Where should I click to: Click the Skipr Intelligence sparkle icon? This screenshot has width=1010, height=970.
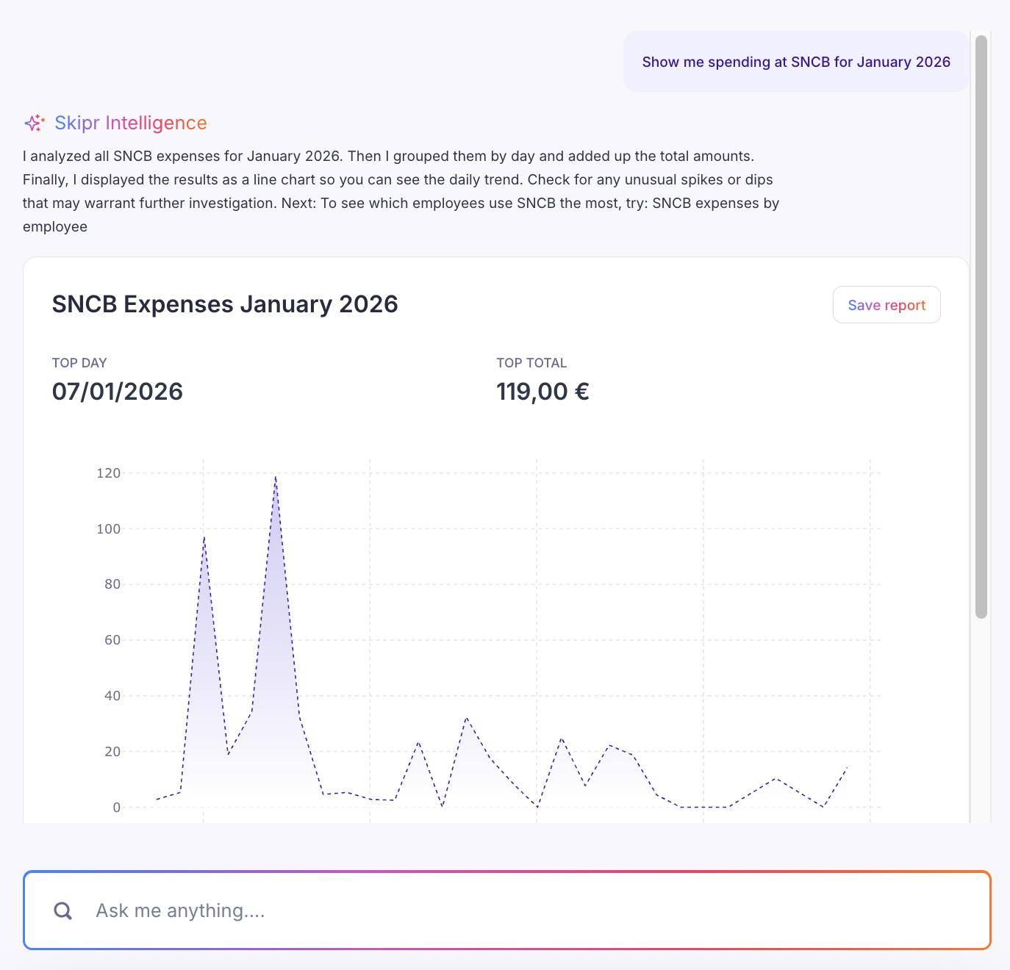click(x=35, y=123)
